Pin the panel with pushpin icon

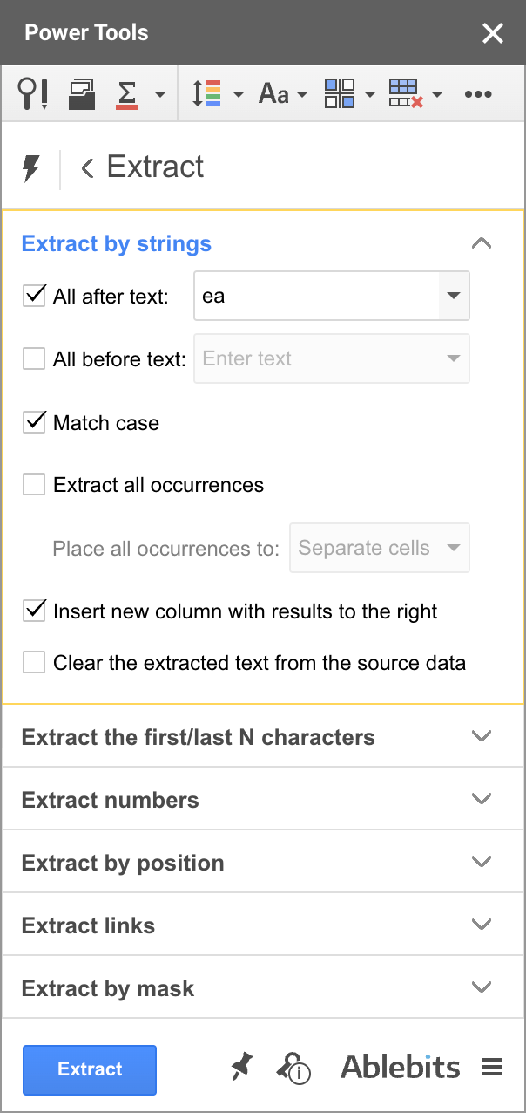point(241,1067)
